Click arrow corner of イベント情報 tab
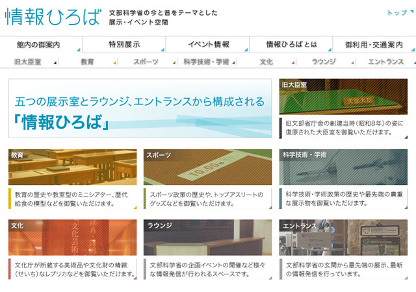This screenshot has width=416, height=292. (x=246, y=50)
